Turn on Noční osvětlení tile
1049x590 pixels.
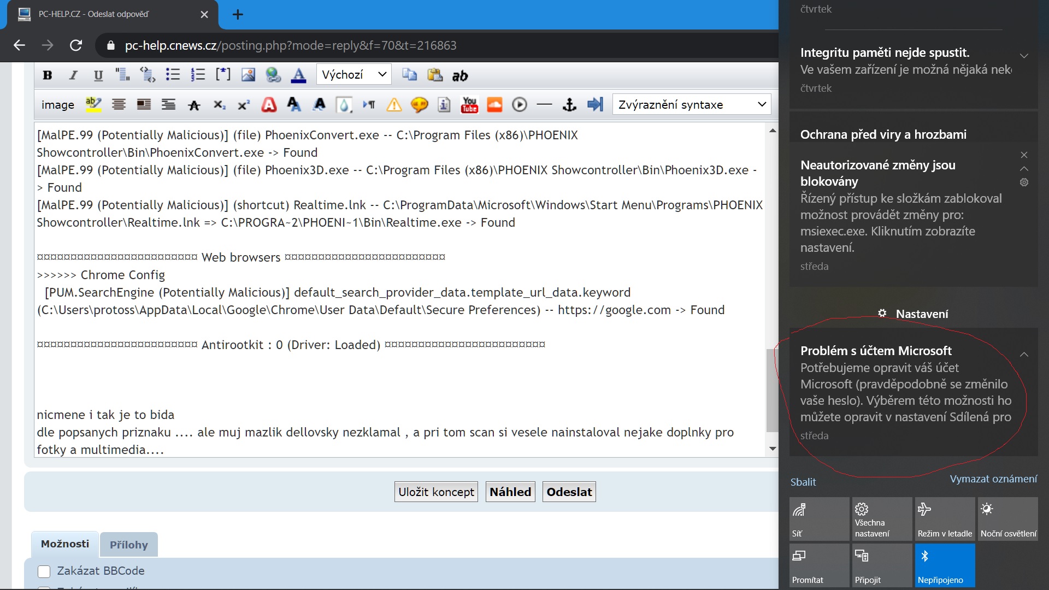tap(1007, 519)
